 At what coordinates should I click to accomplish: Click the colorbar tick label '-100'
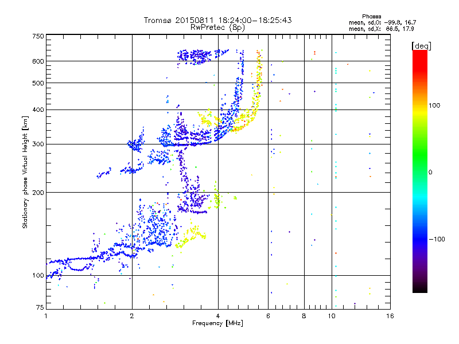tap(437, 239)
